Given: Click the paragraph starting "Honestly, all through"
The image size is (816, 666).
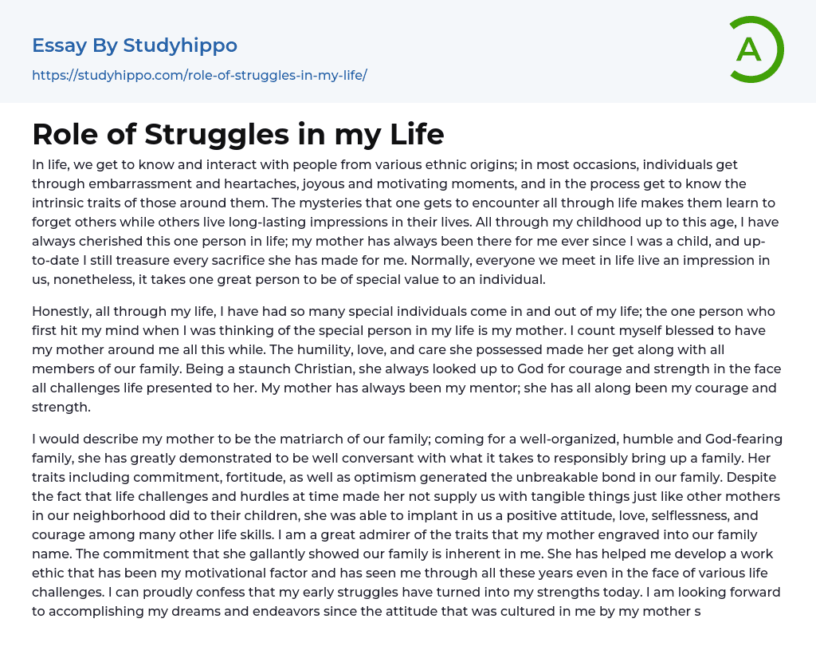Looking at the screenshot, I should [x=406, y=359].
